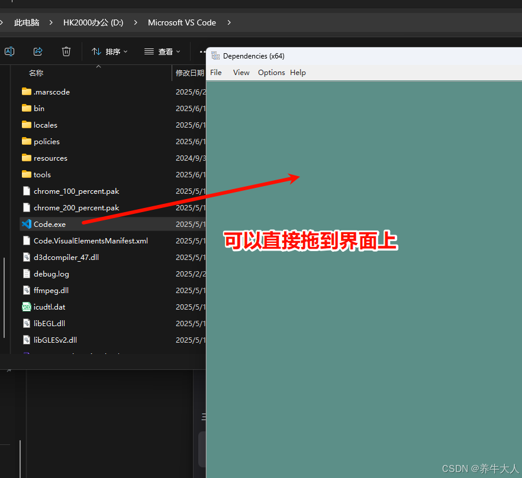Screen dimensions: 522x478
Task: Click the Explorer navigation pane scrollbar
Action: tap(4, 298)
